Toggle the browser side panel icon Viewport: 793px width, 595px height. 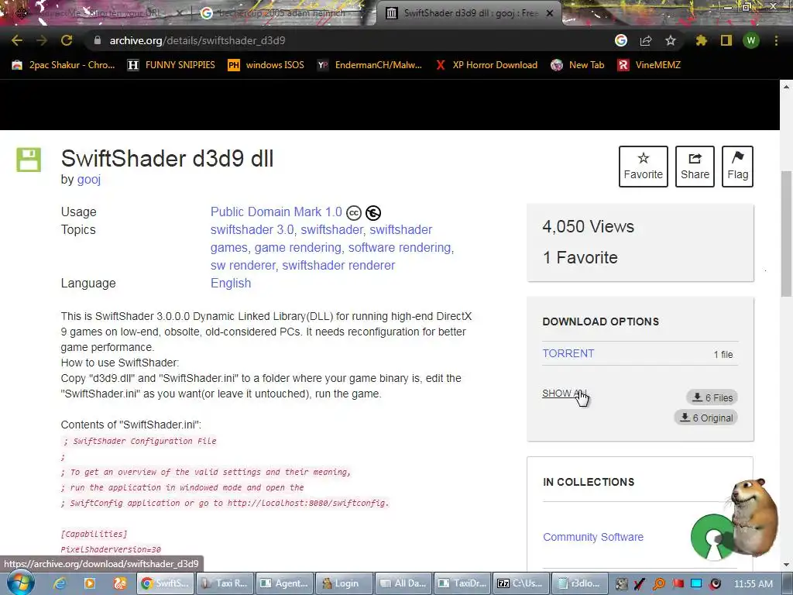coord(726,40)
